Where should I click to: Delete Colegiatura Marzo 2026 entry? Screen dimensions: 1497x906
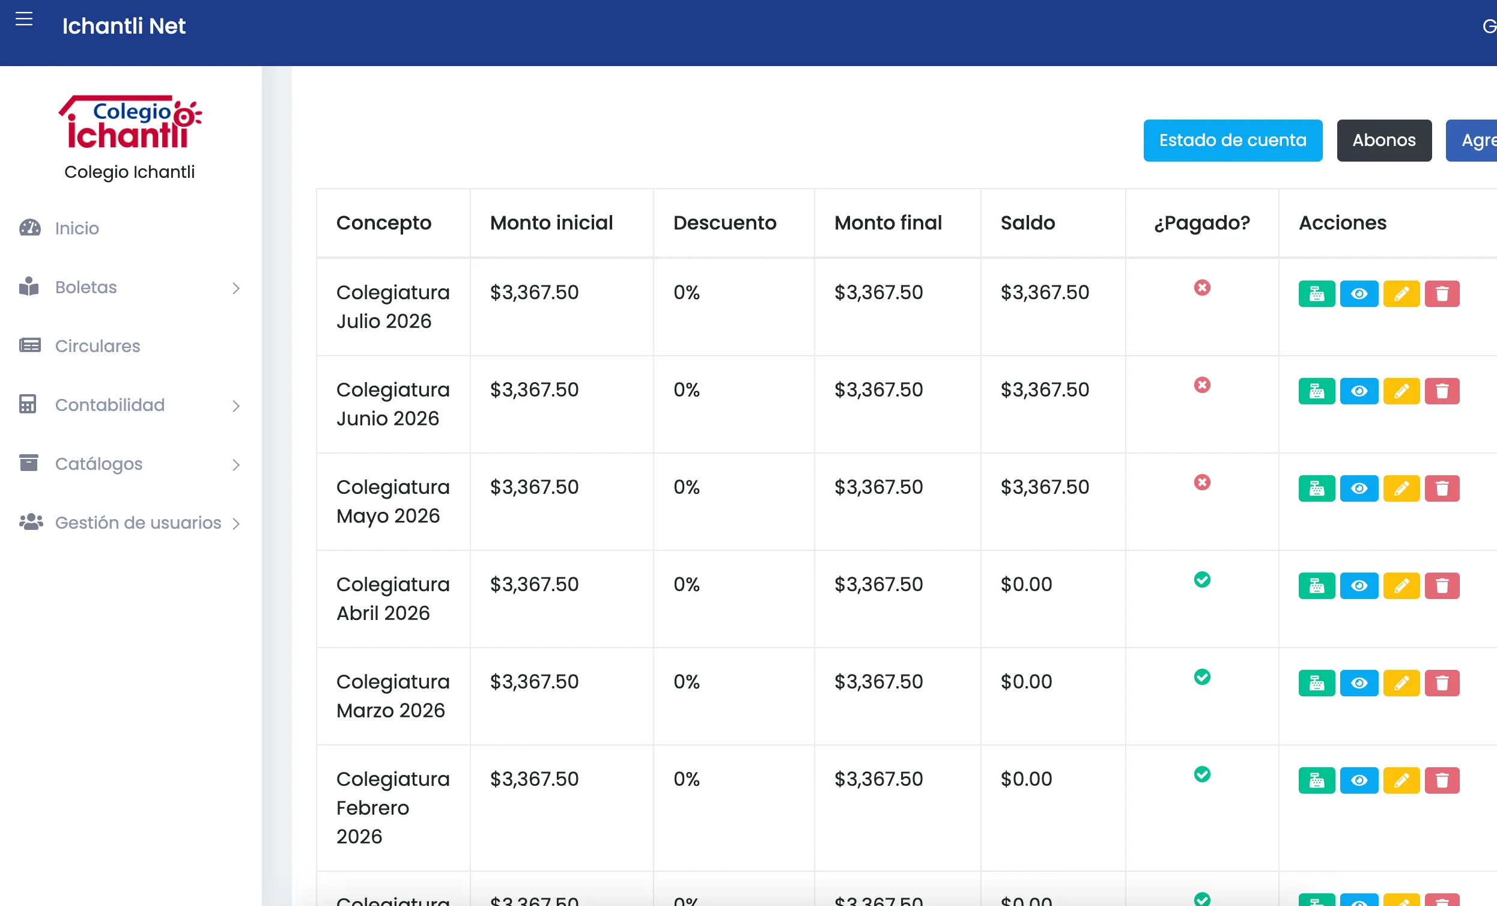pyautogui.click(x=1442, y=683)
